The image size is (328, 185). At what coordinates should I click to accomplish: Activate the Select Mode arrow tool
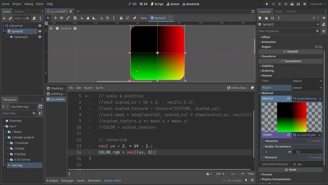(48, 18)
